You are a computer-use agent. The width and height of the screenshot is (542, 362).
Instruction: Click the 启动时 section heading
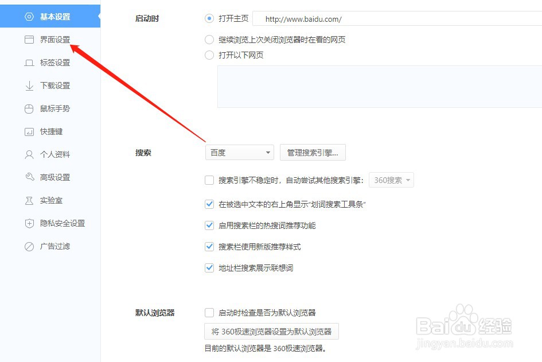147,18
